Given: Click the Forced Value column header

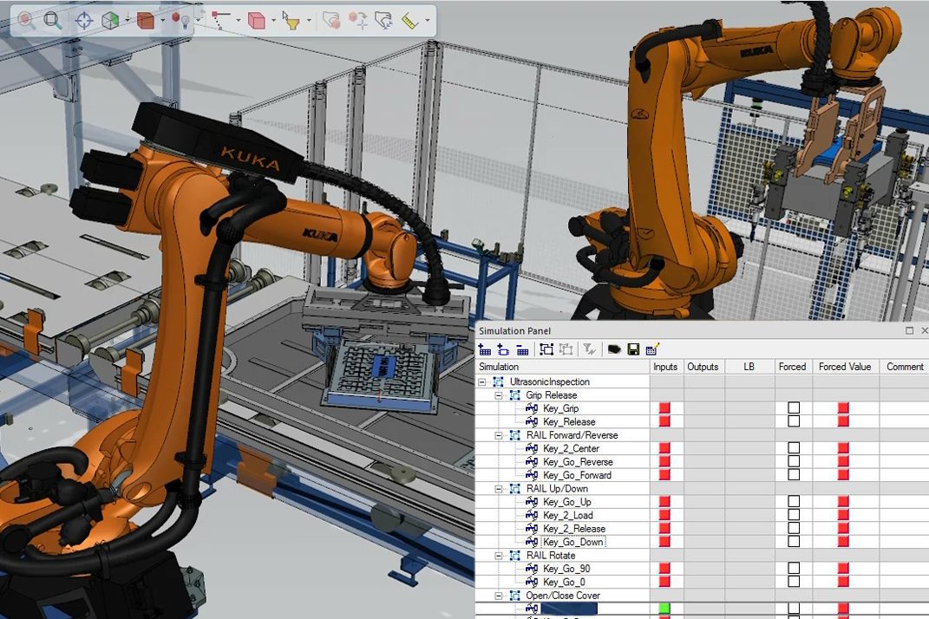Looking at the screenshot, I should click(x=845, y=367).
